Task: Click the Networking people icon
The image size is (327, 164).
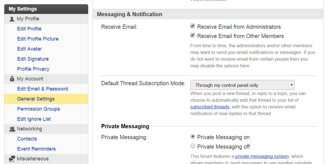Action: pyautogui.click(x=12, y=129)
